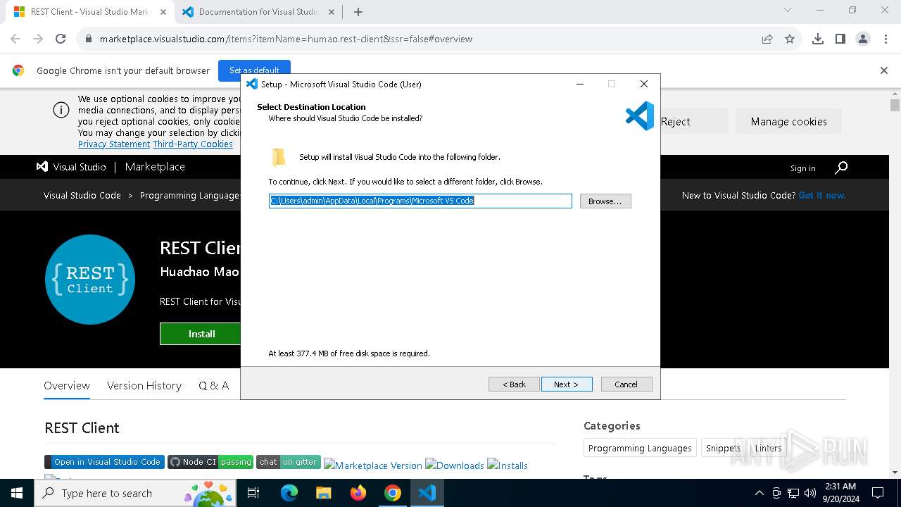
Task: Click VS Code setup icon on taskbar
Action: pos(427,493)
